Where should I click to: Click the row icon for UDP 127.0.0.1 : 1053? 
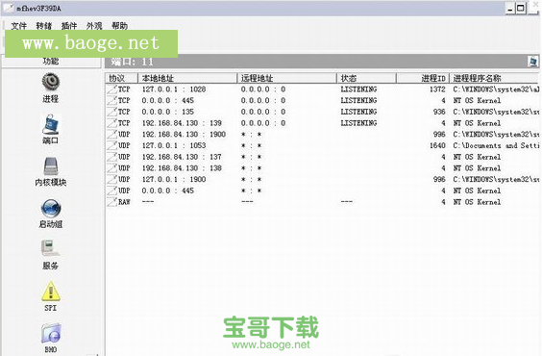(x=112, y=145)
